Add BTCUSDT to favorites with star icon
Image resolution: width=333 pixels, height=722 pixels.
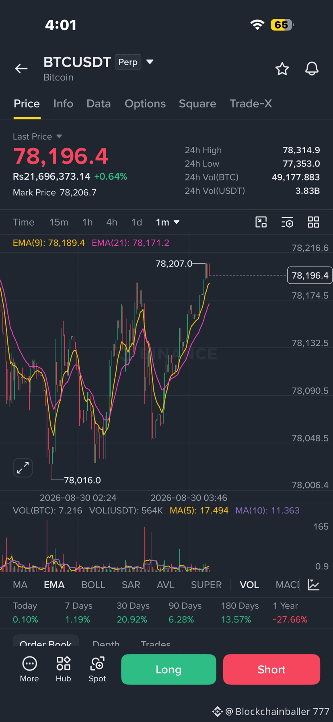282,69
